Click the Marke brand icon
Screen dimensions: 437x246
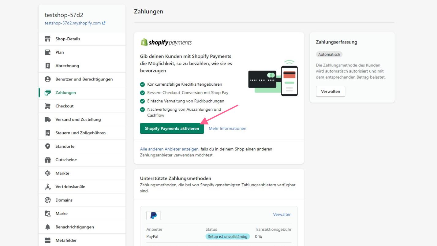pos(47,214)
